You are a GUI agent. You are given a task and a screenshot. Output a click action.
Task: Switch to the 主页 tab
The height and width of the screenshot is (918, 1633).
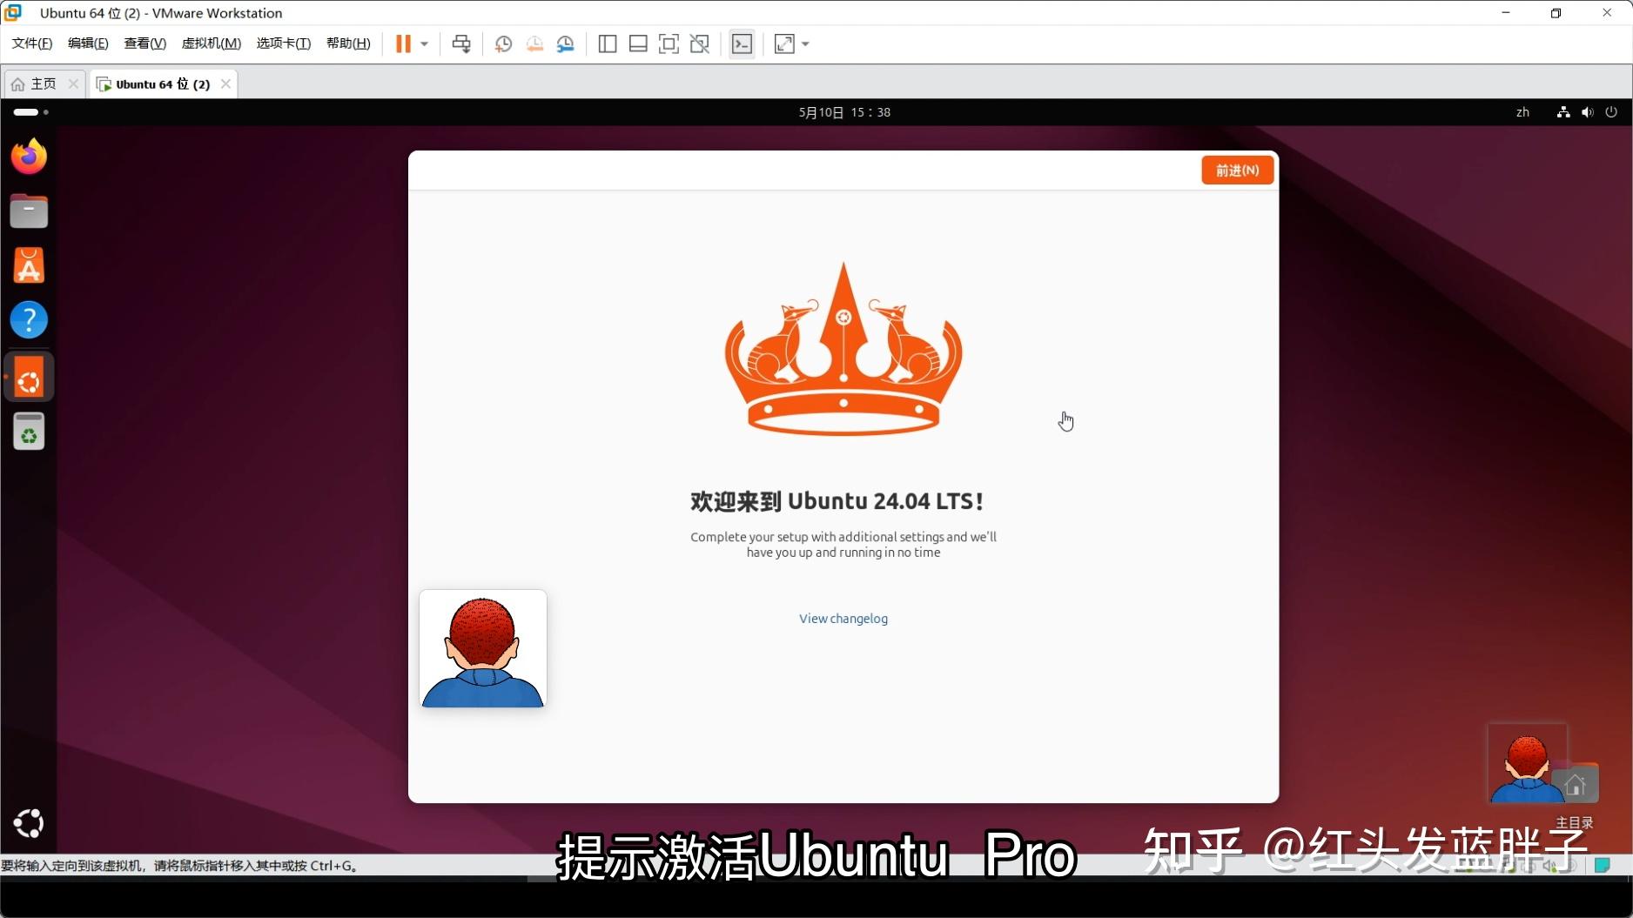[42, 84]
